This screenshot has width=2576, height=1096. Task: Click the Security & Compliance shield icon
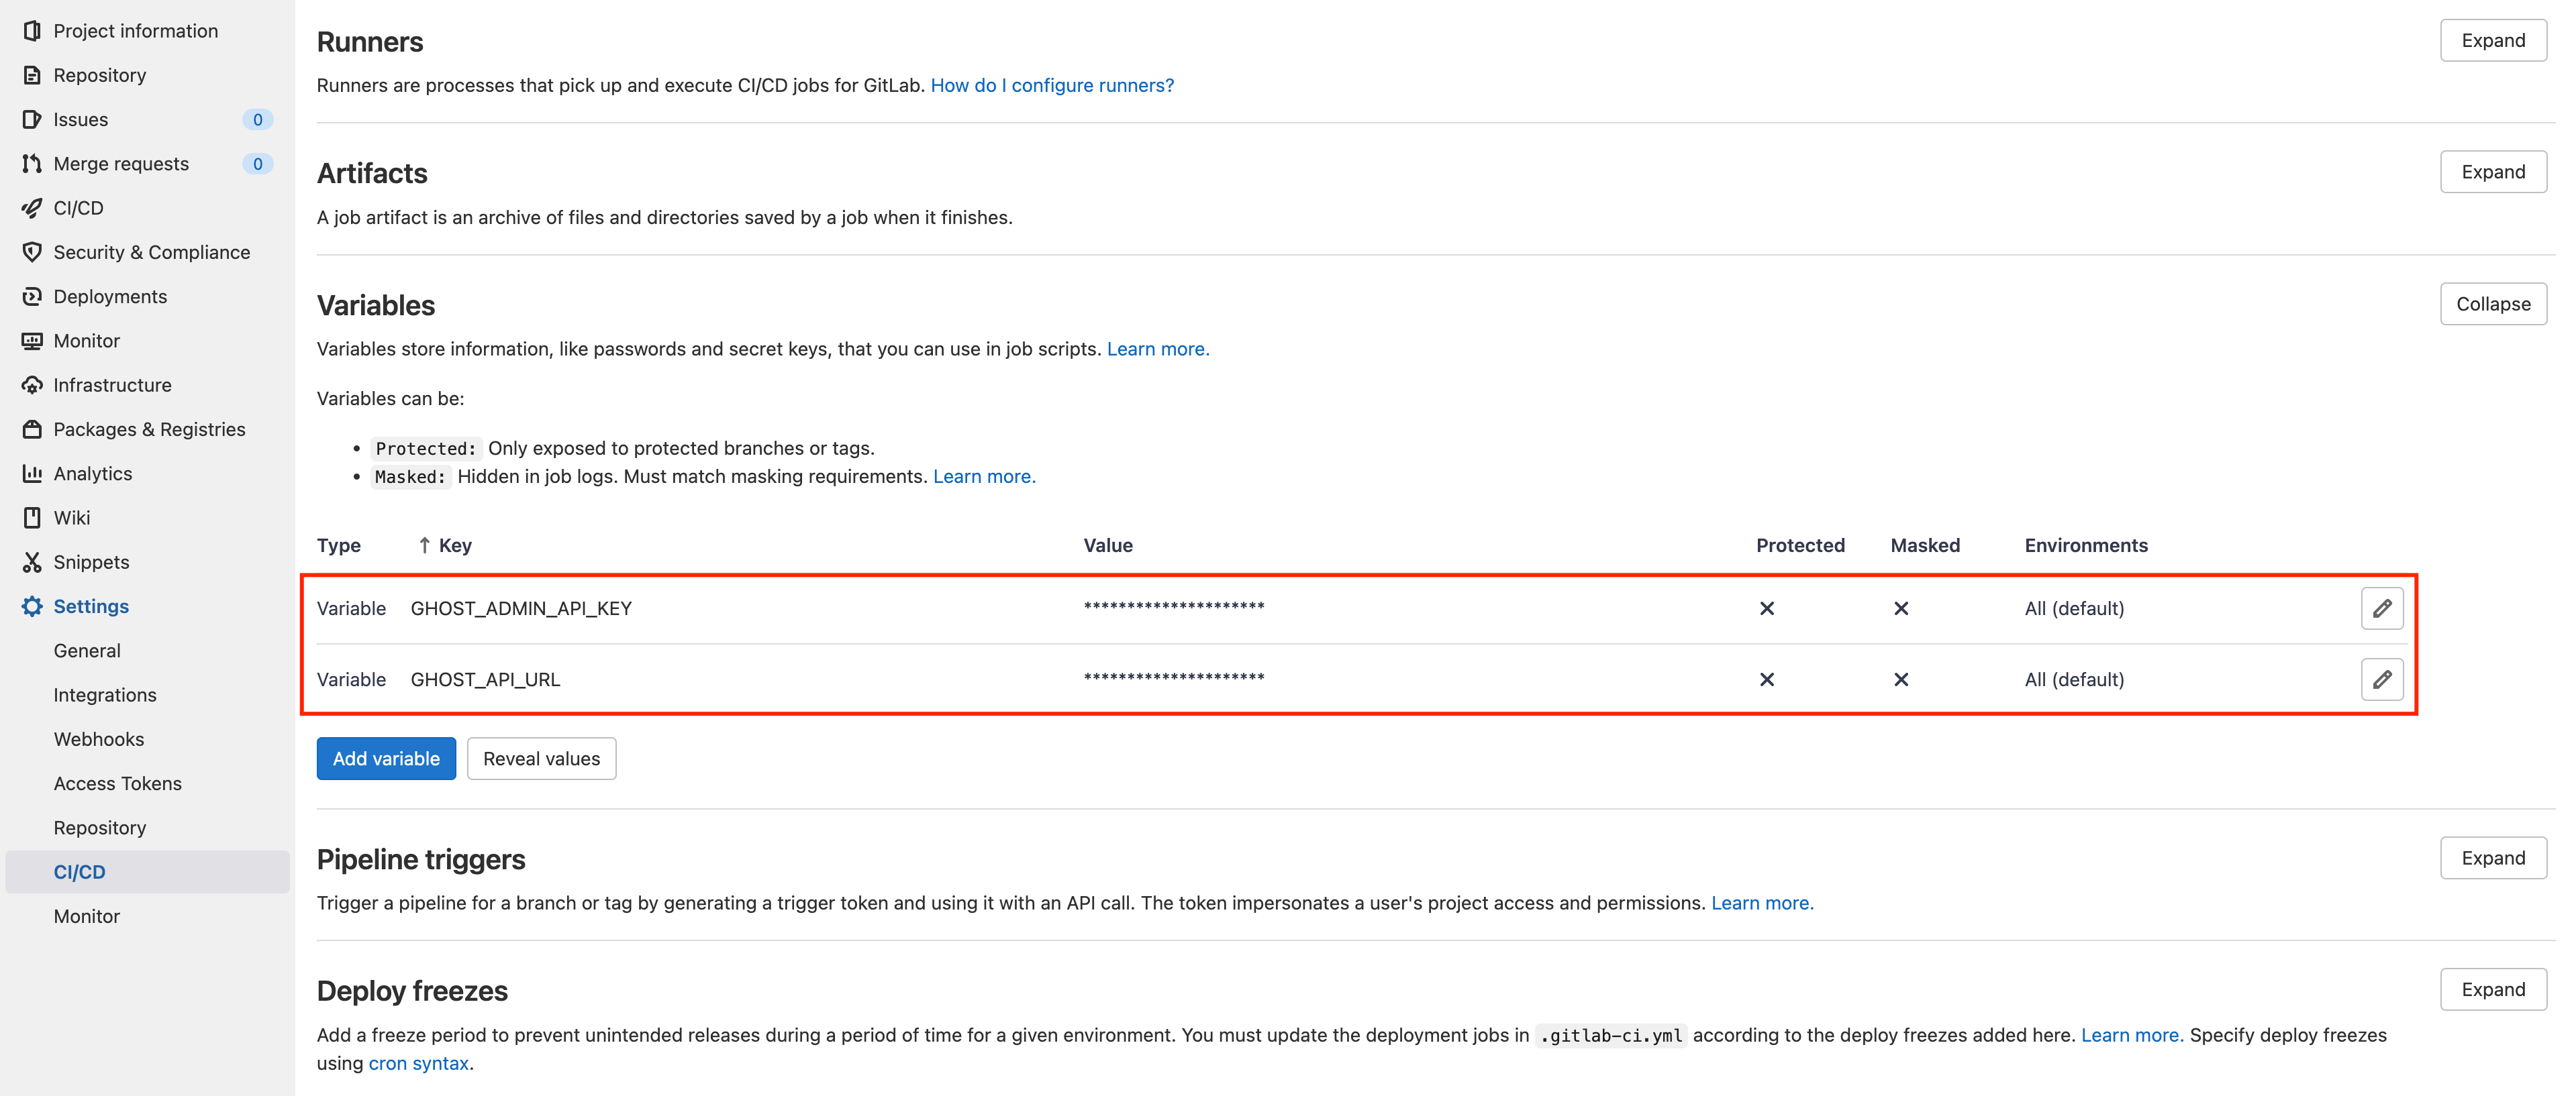(x=32, y=252)
